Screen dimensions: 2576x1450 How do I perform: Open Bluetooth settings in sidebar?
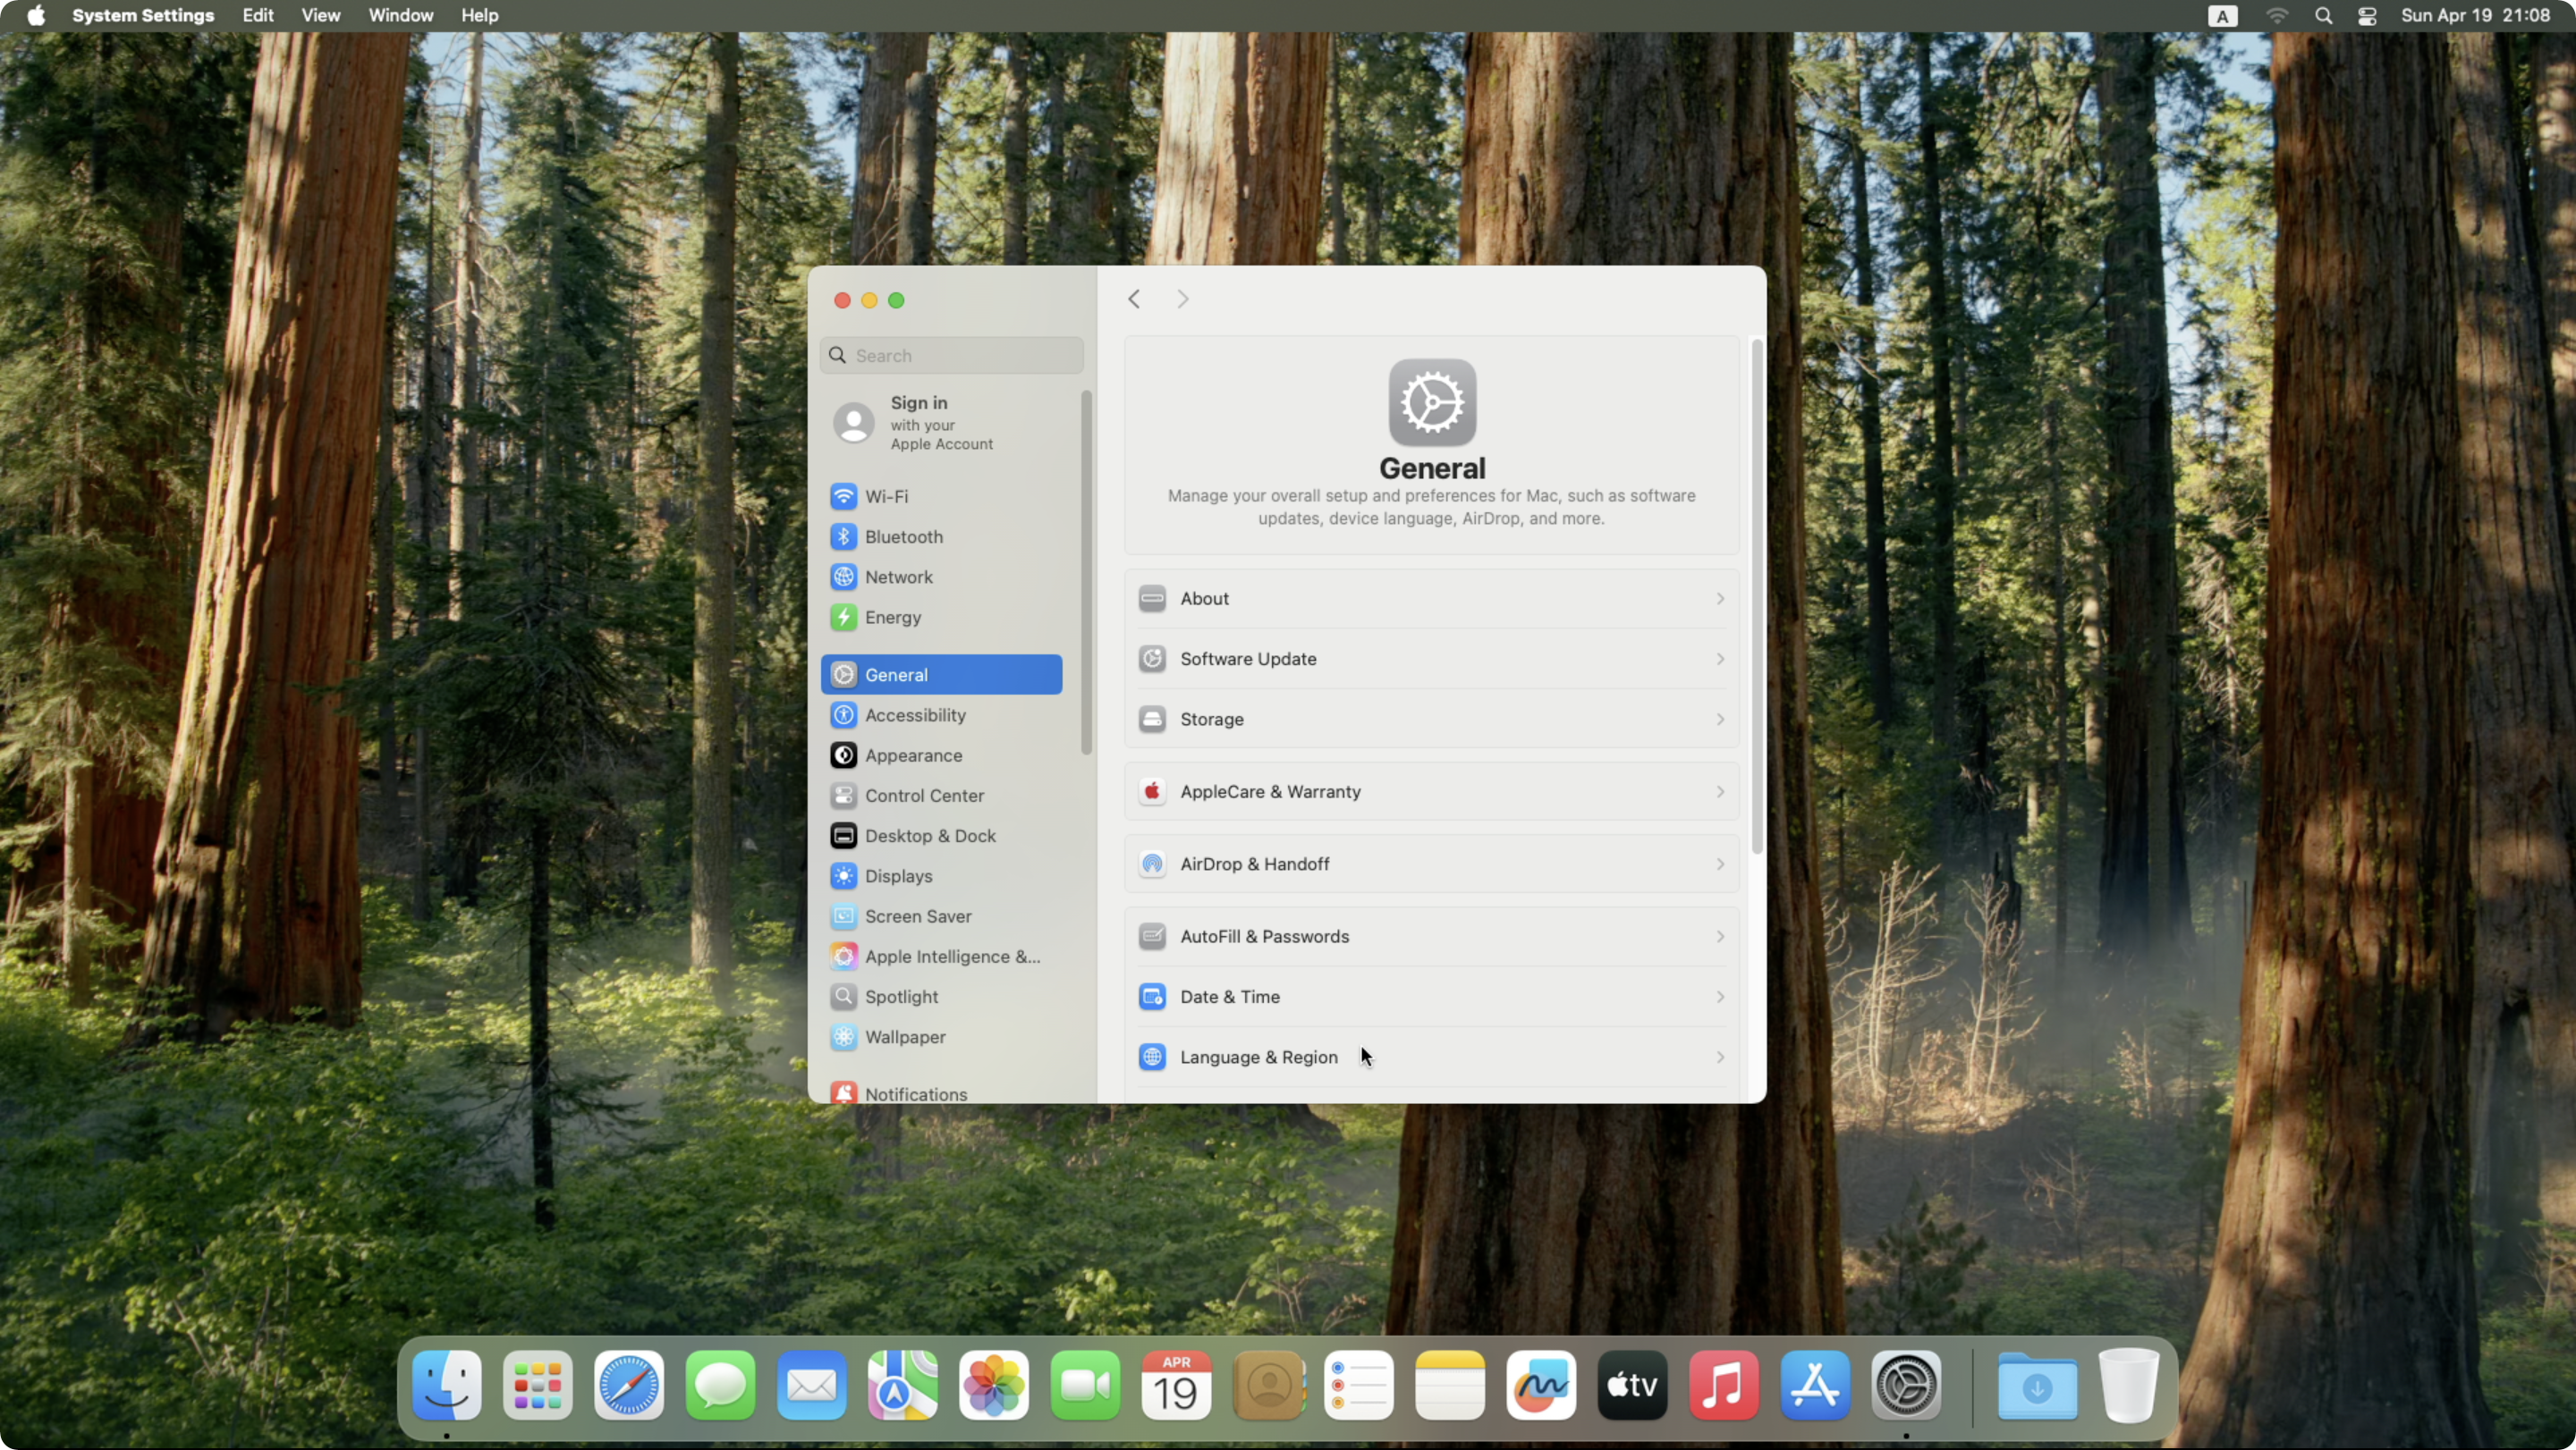pos(941,536)
